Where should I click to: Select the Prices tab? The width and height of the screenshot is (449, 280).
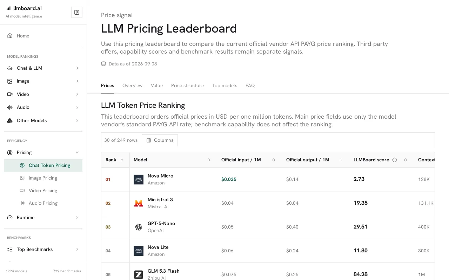point(107,85)
